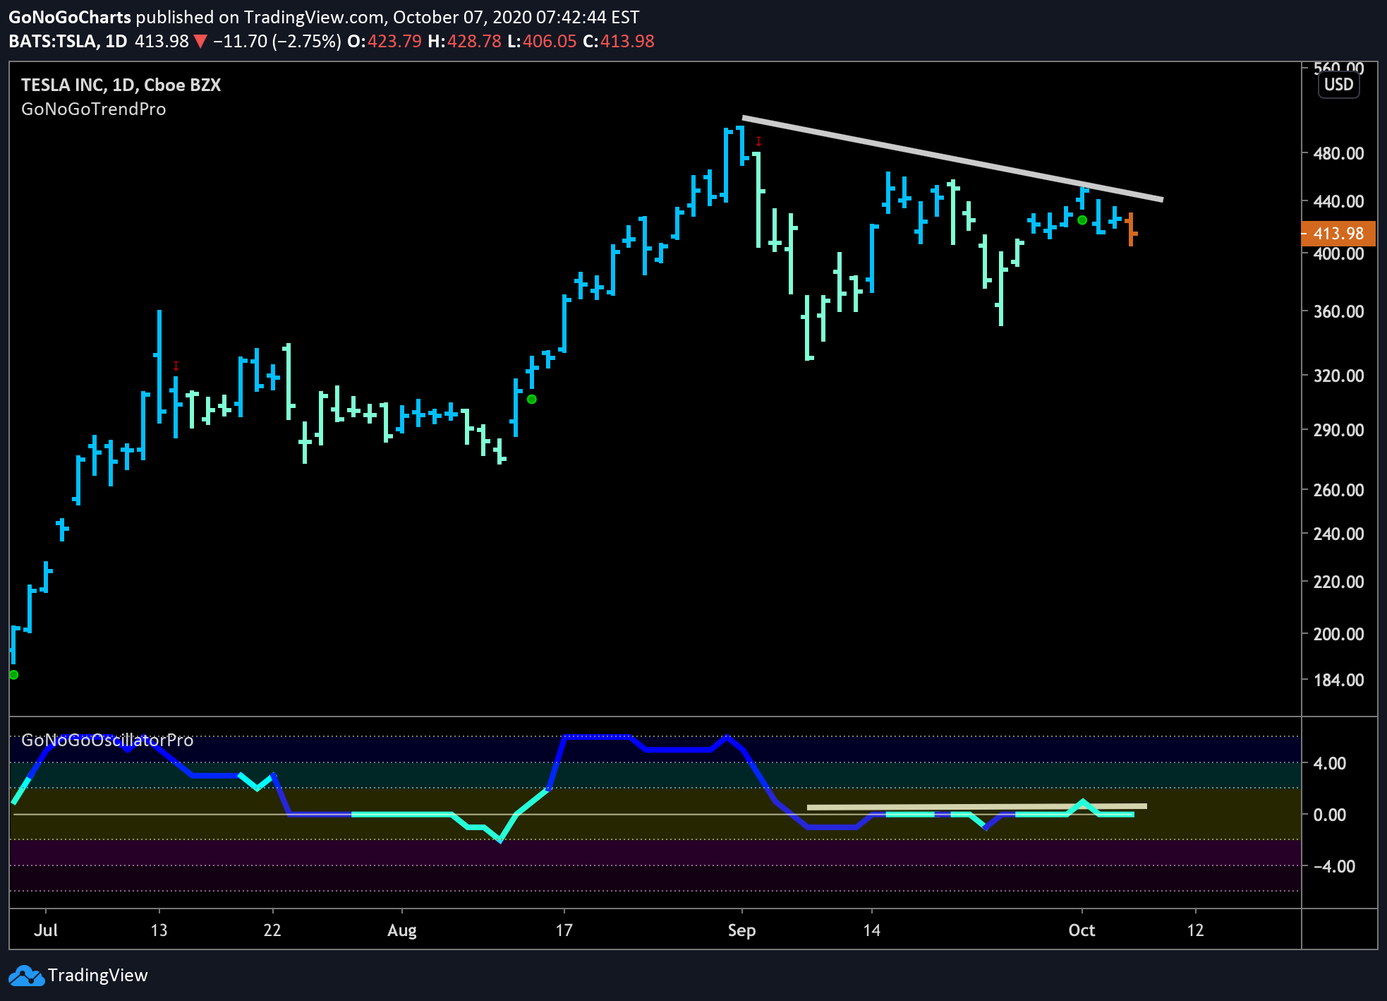1387x1001 pixels.
Task: Click the TradingView wordmark text
Action: tap(98, 976)
